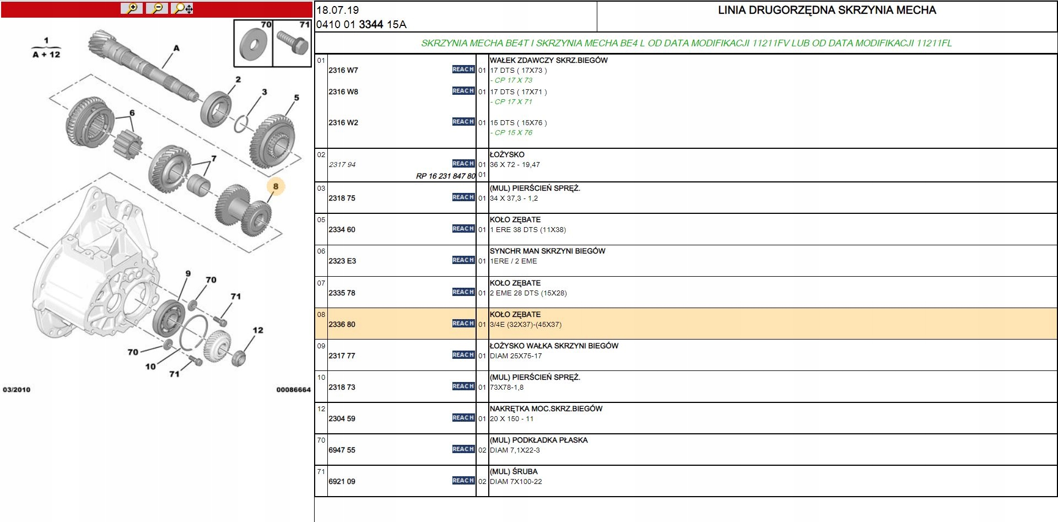Select part number 2316 W8
Image resolution: width=1058 pixels, height=522 pixels.
[x=343, y=92]
